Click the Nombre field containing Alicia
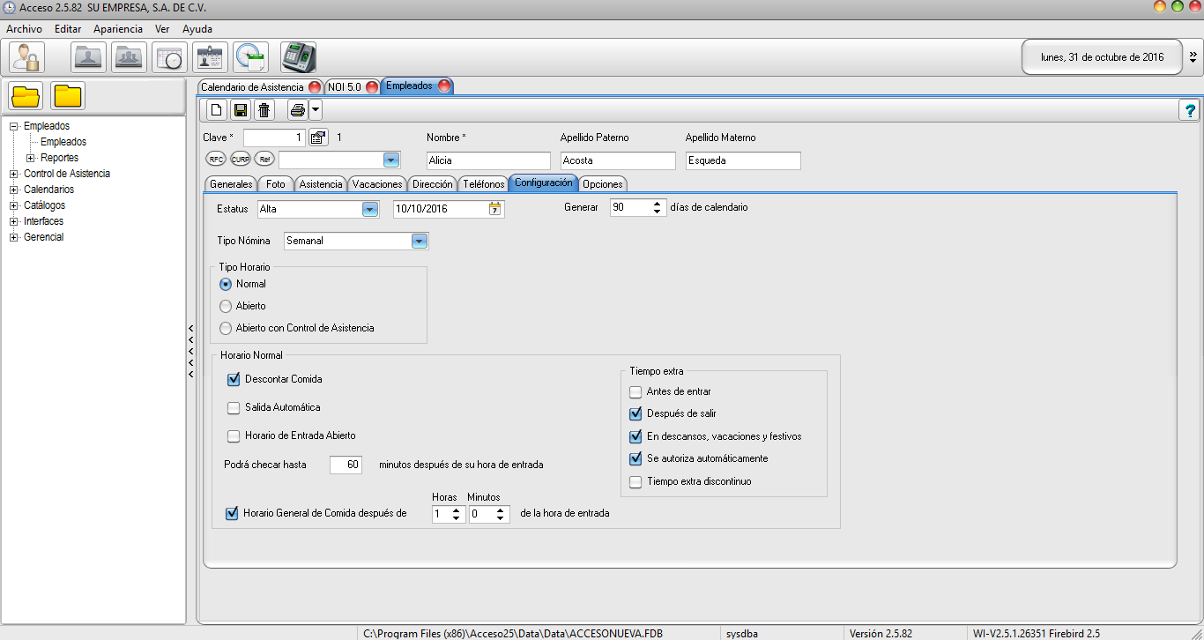Viewport: 1204px width, 640px height. (488, 160)
